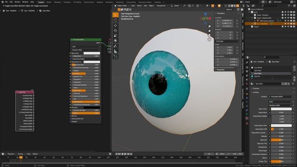The width and height of the screenshot is (297, 167).
Task: Open the timeline Playback menu
Action: point(12,154)
